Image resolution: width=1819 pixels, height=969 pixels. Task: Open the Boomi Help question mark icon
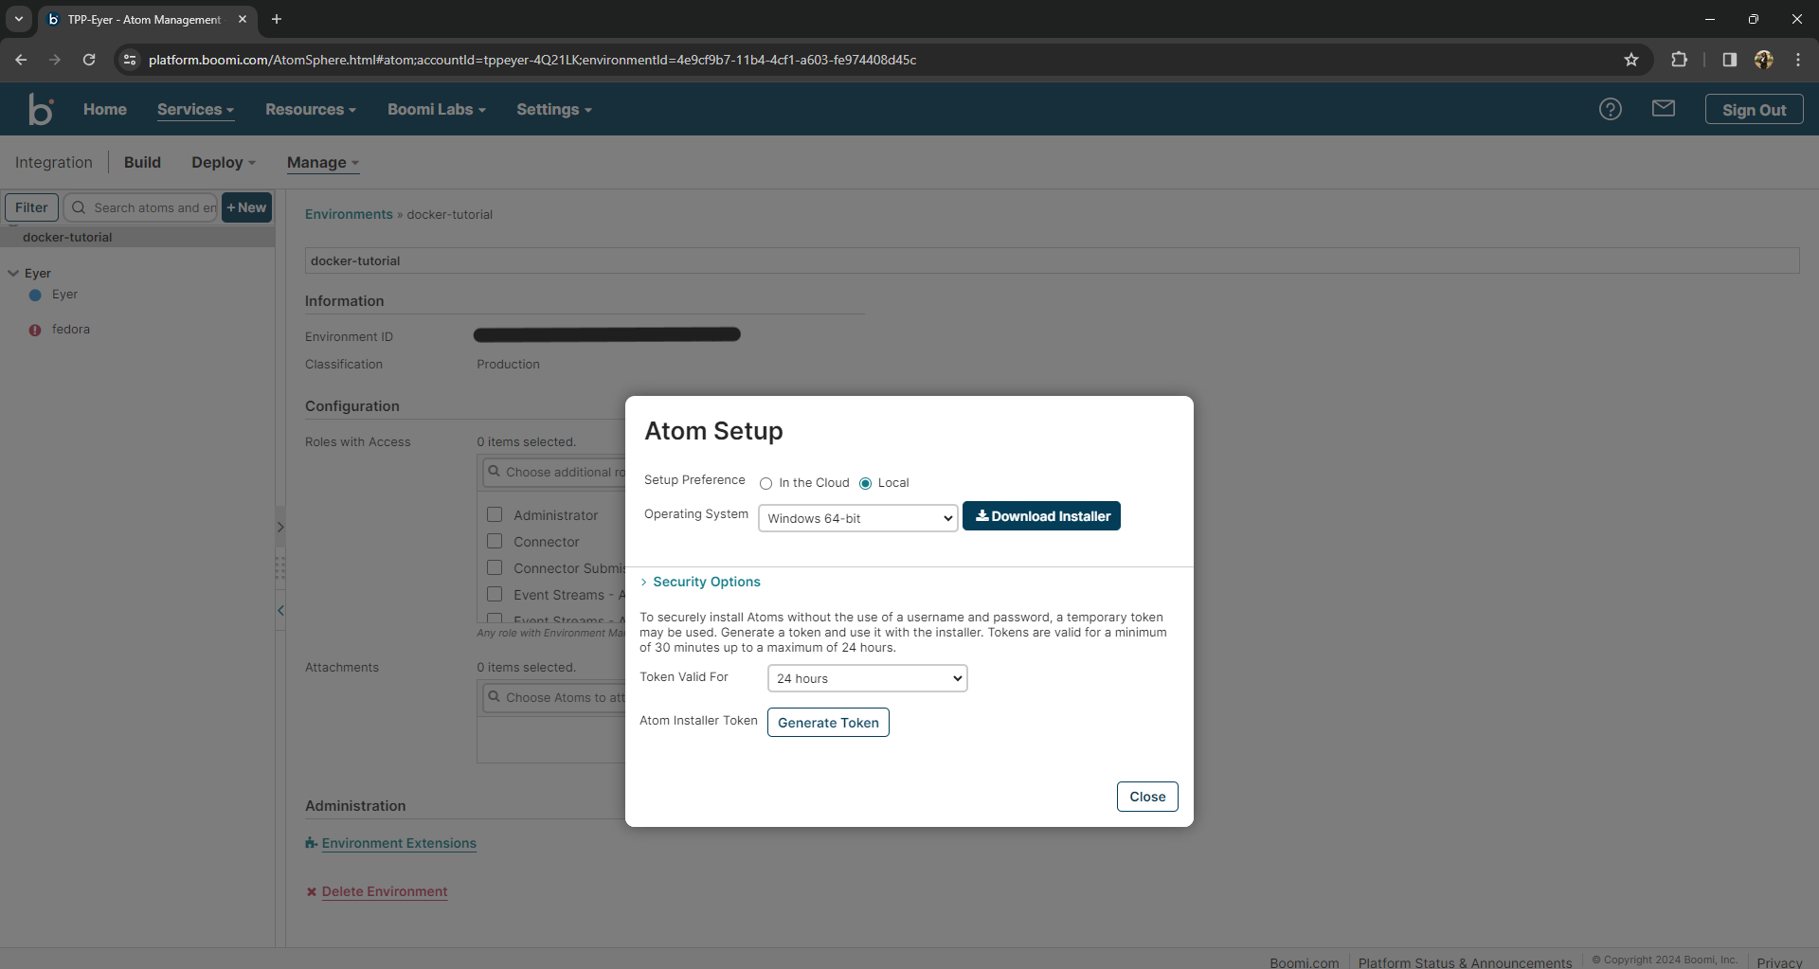pyautogui.click(x=1611, y=109)
